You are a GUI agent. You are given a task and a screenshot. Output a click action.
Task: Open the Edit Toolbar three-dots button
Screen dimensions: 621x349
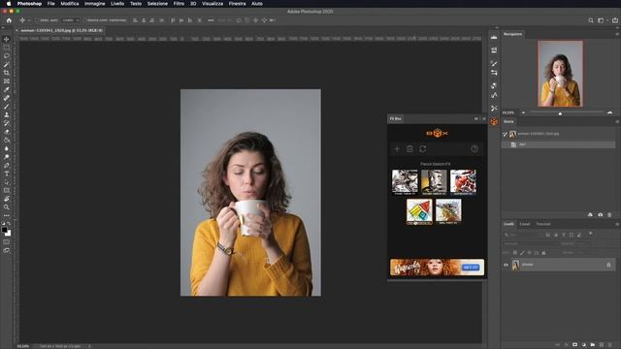(x=7, y=215)
